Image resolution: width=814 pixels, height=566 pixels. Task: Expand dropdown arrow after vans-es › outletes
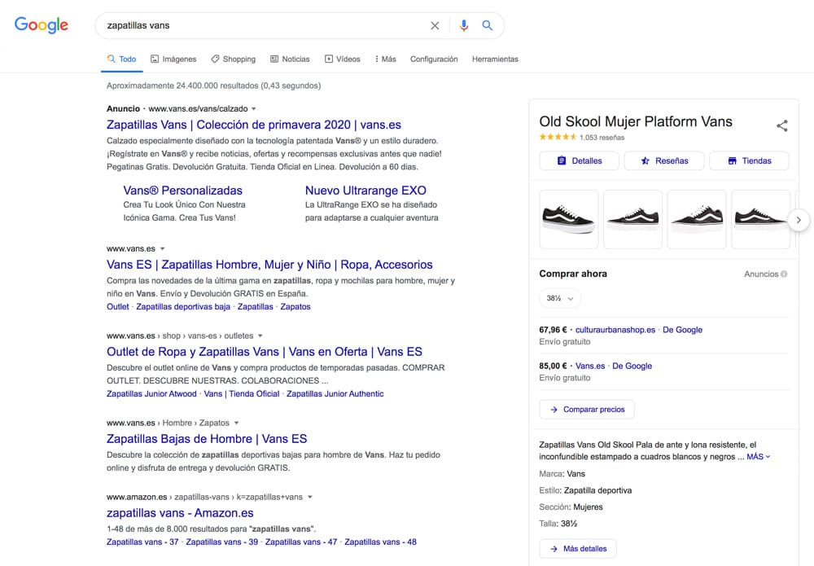(260, 336)
